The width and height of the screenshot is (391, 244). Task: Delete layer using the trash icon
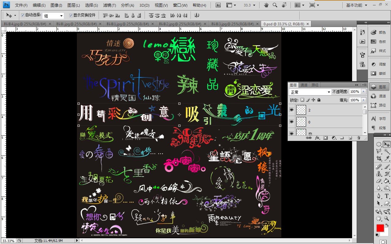tap(358, 138)
